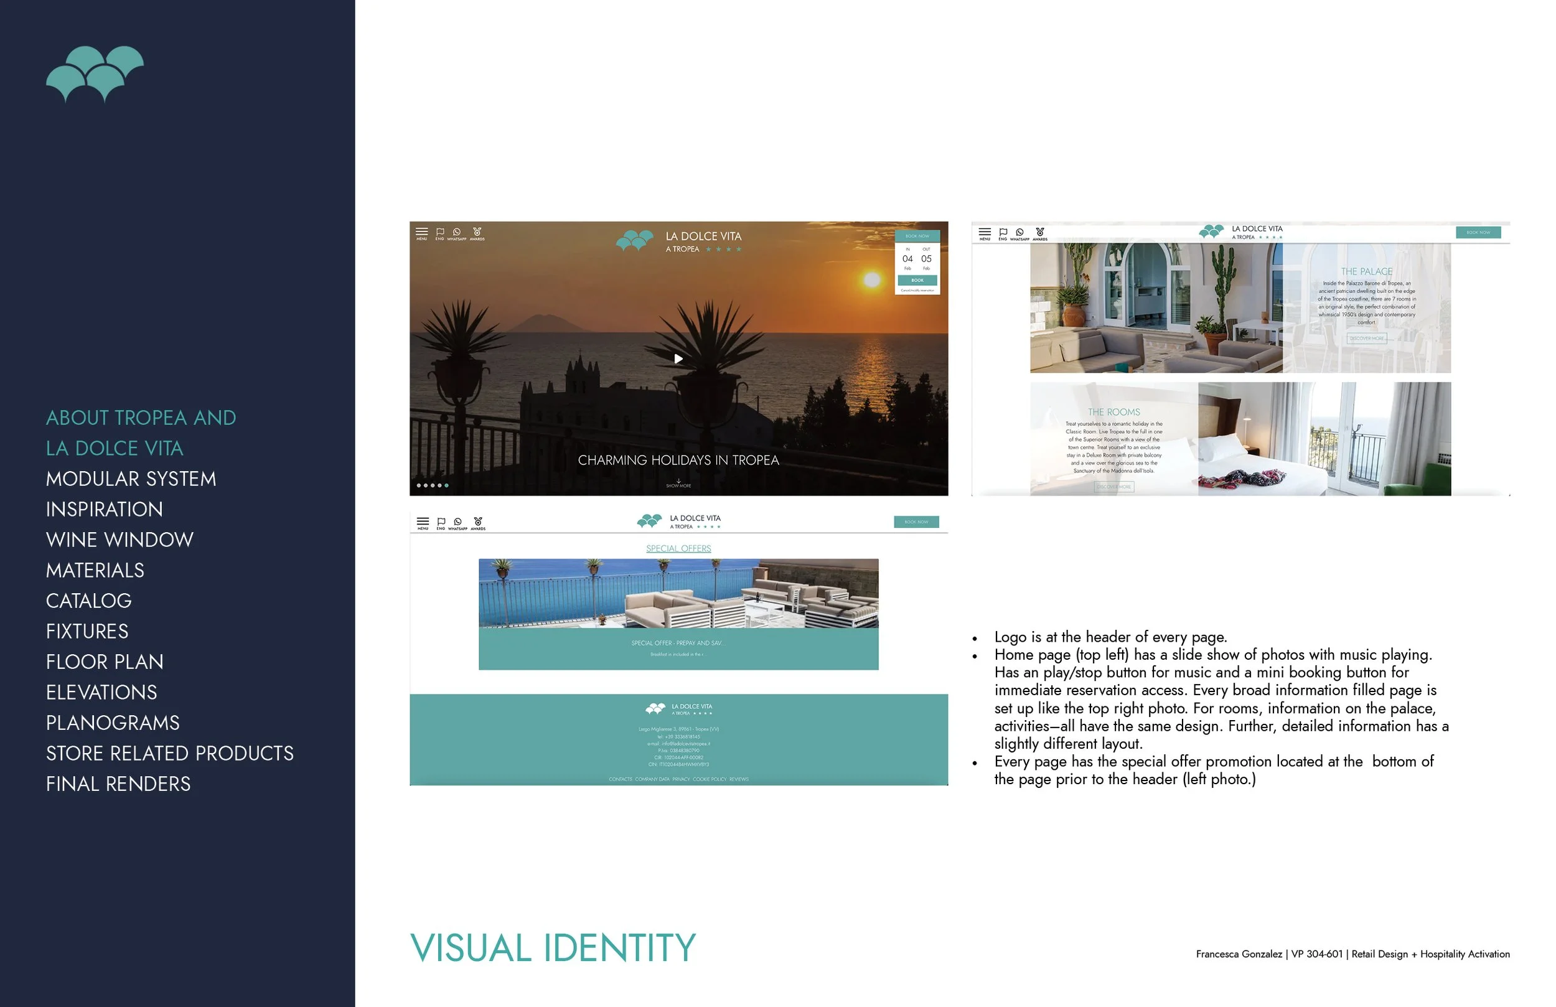
Task: Click Discover More under The Palace
Action: click(1366, 338)
